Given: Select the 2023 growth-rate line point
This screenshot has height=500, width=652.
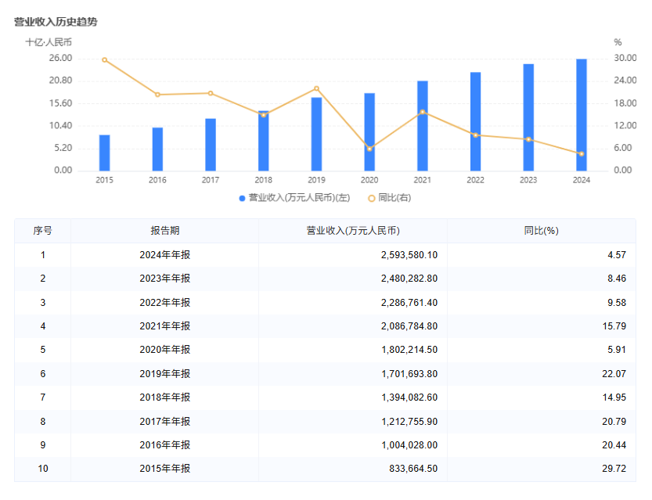Looking at the screenshot, I should (528, 139).
